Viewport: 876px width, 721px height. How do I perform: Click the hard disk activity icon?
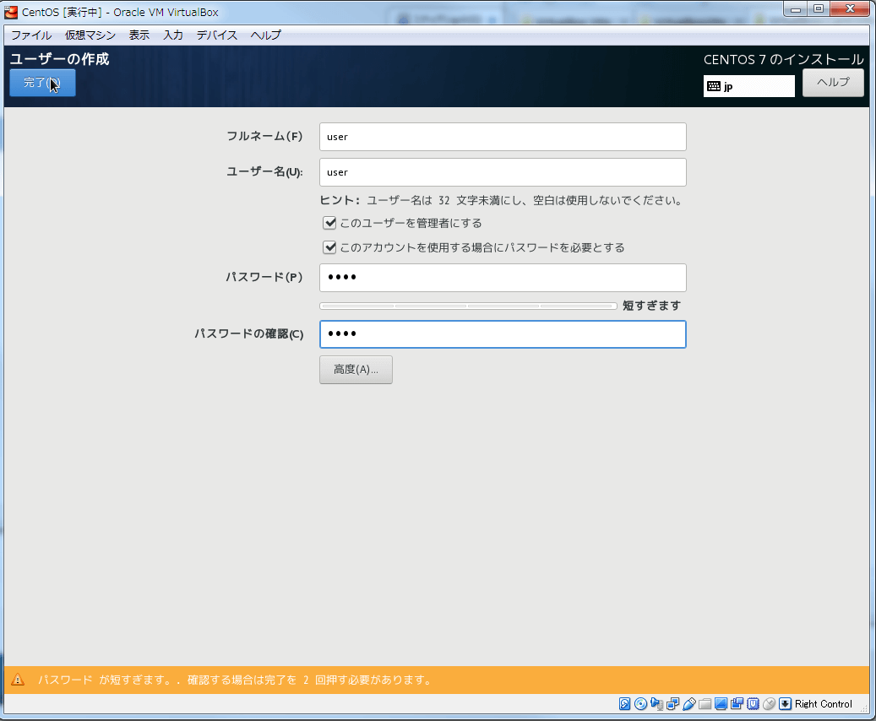pyautogui.click(x=623, y=703)
